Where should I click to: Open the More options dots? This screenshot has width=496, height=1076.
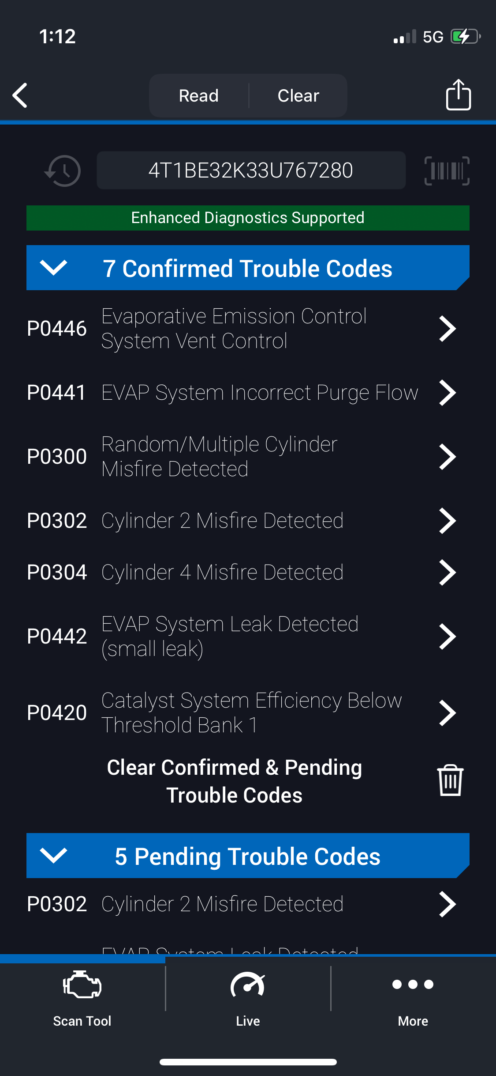(413, 985)
